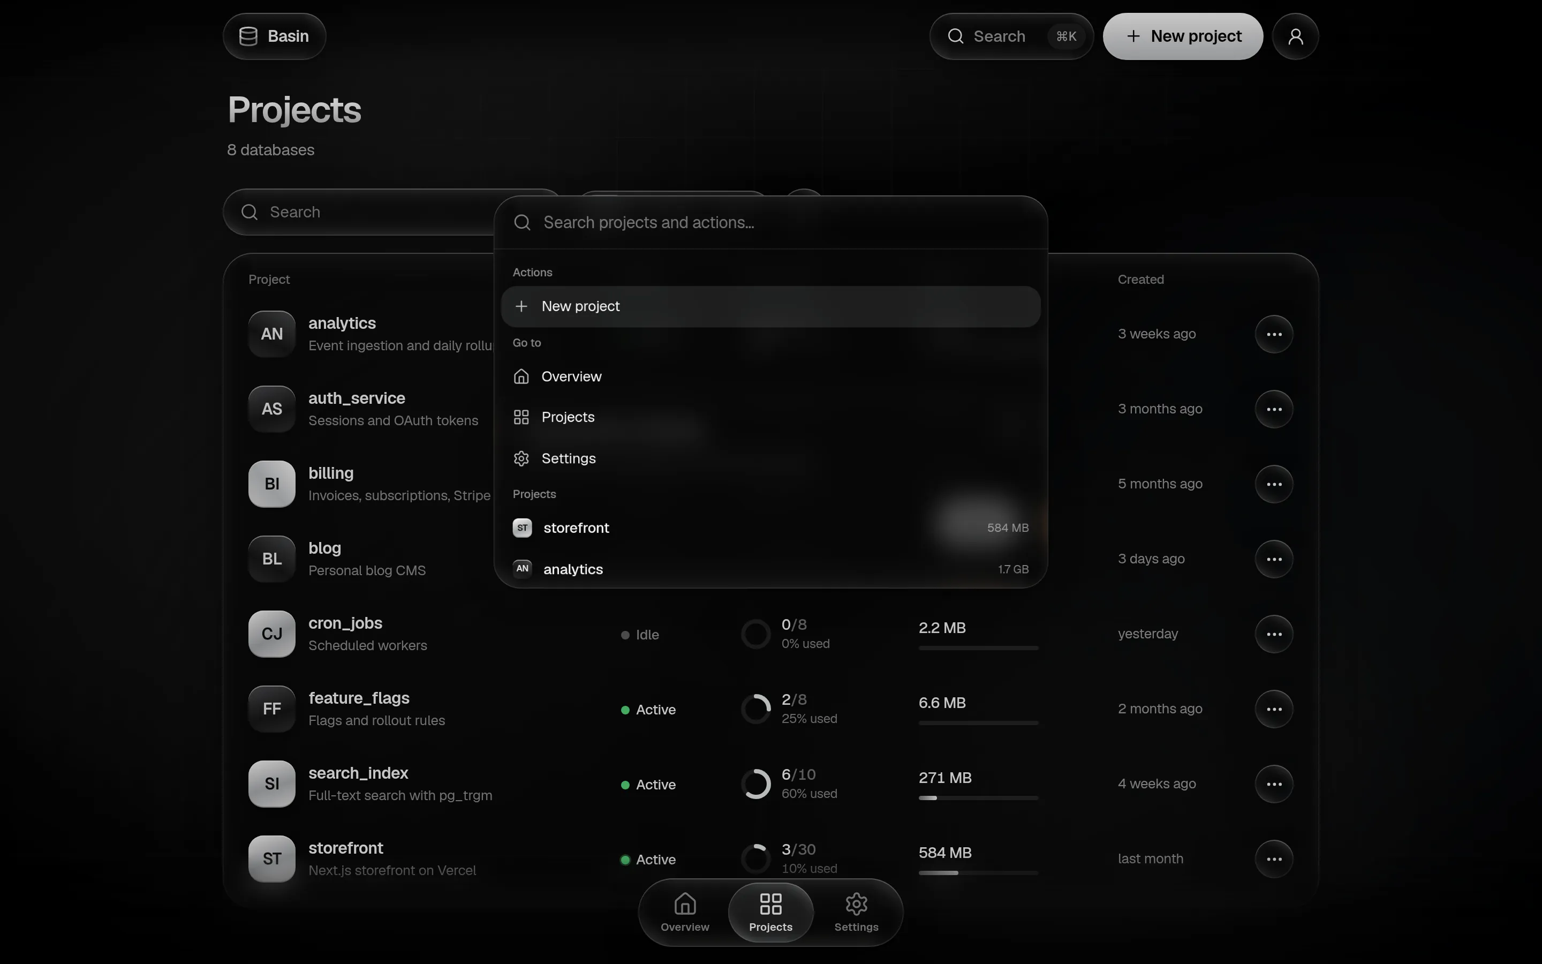This screenshot has width=1542, height=964.
Task: Switch to Projects tab in bottom nav
Action: pos(771,913)
